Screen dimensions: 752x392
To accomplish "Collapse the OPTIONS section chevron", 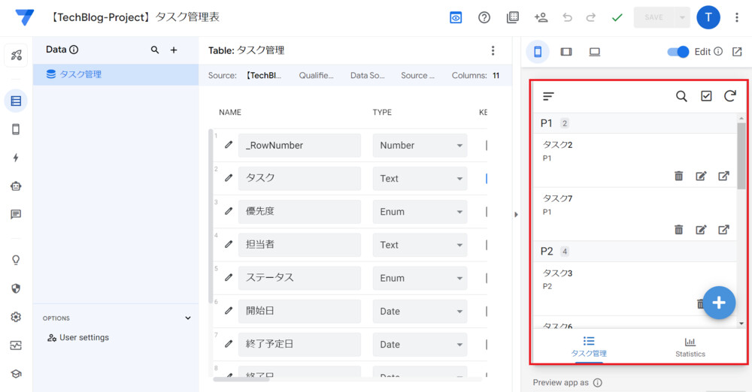I will [x=188, y=318].
